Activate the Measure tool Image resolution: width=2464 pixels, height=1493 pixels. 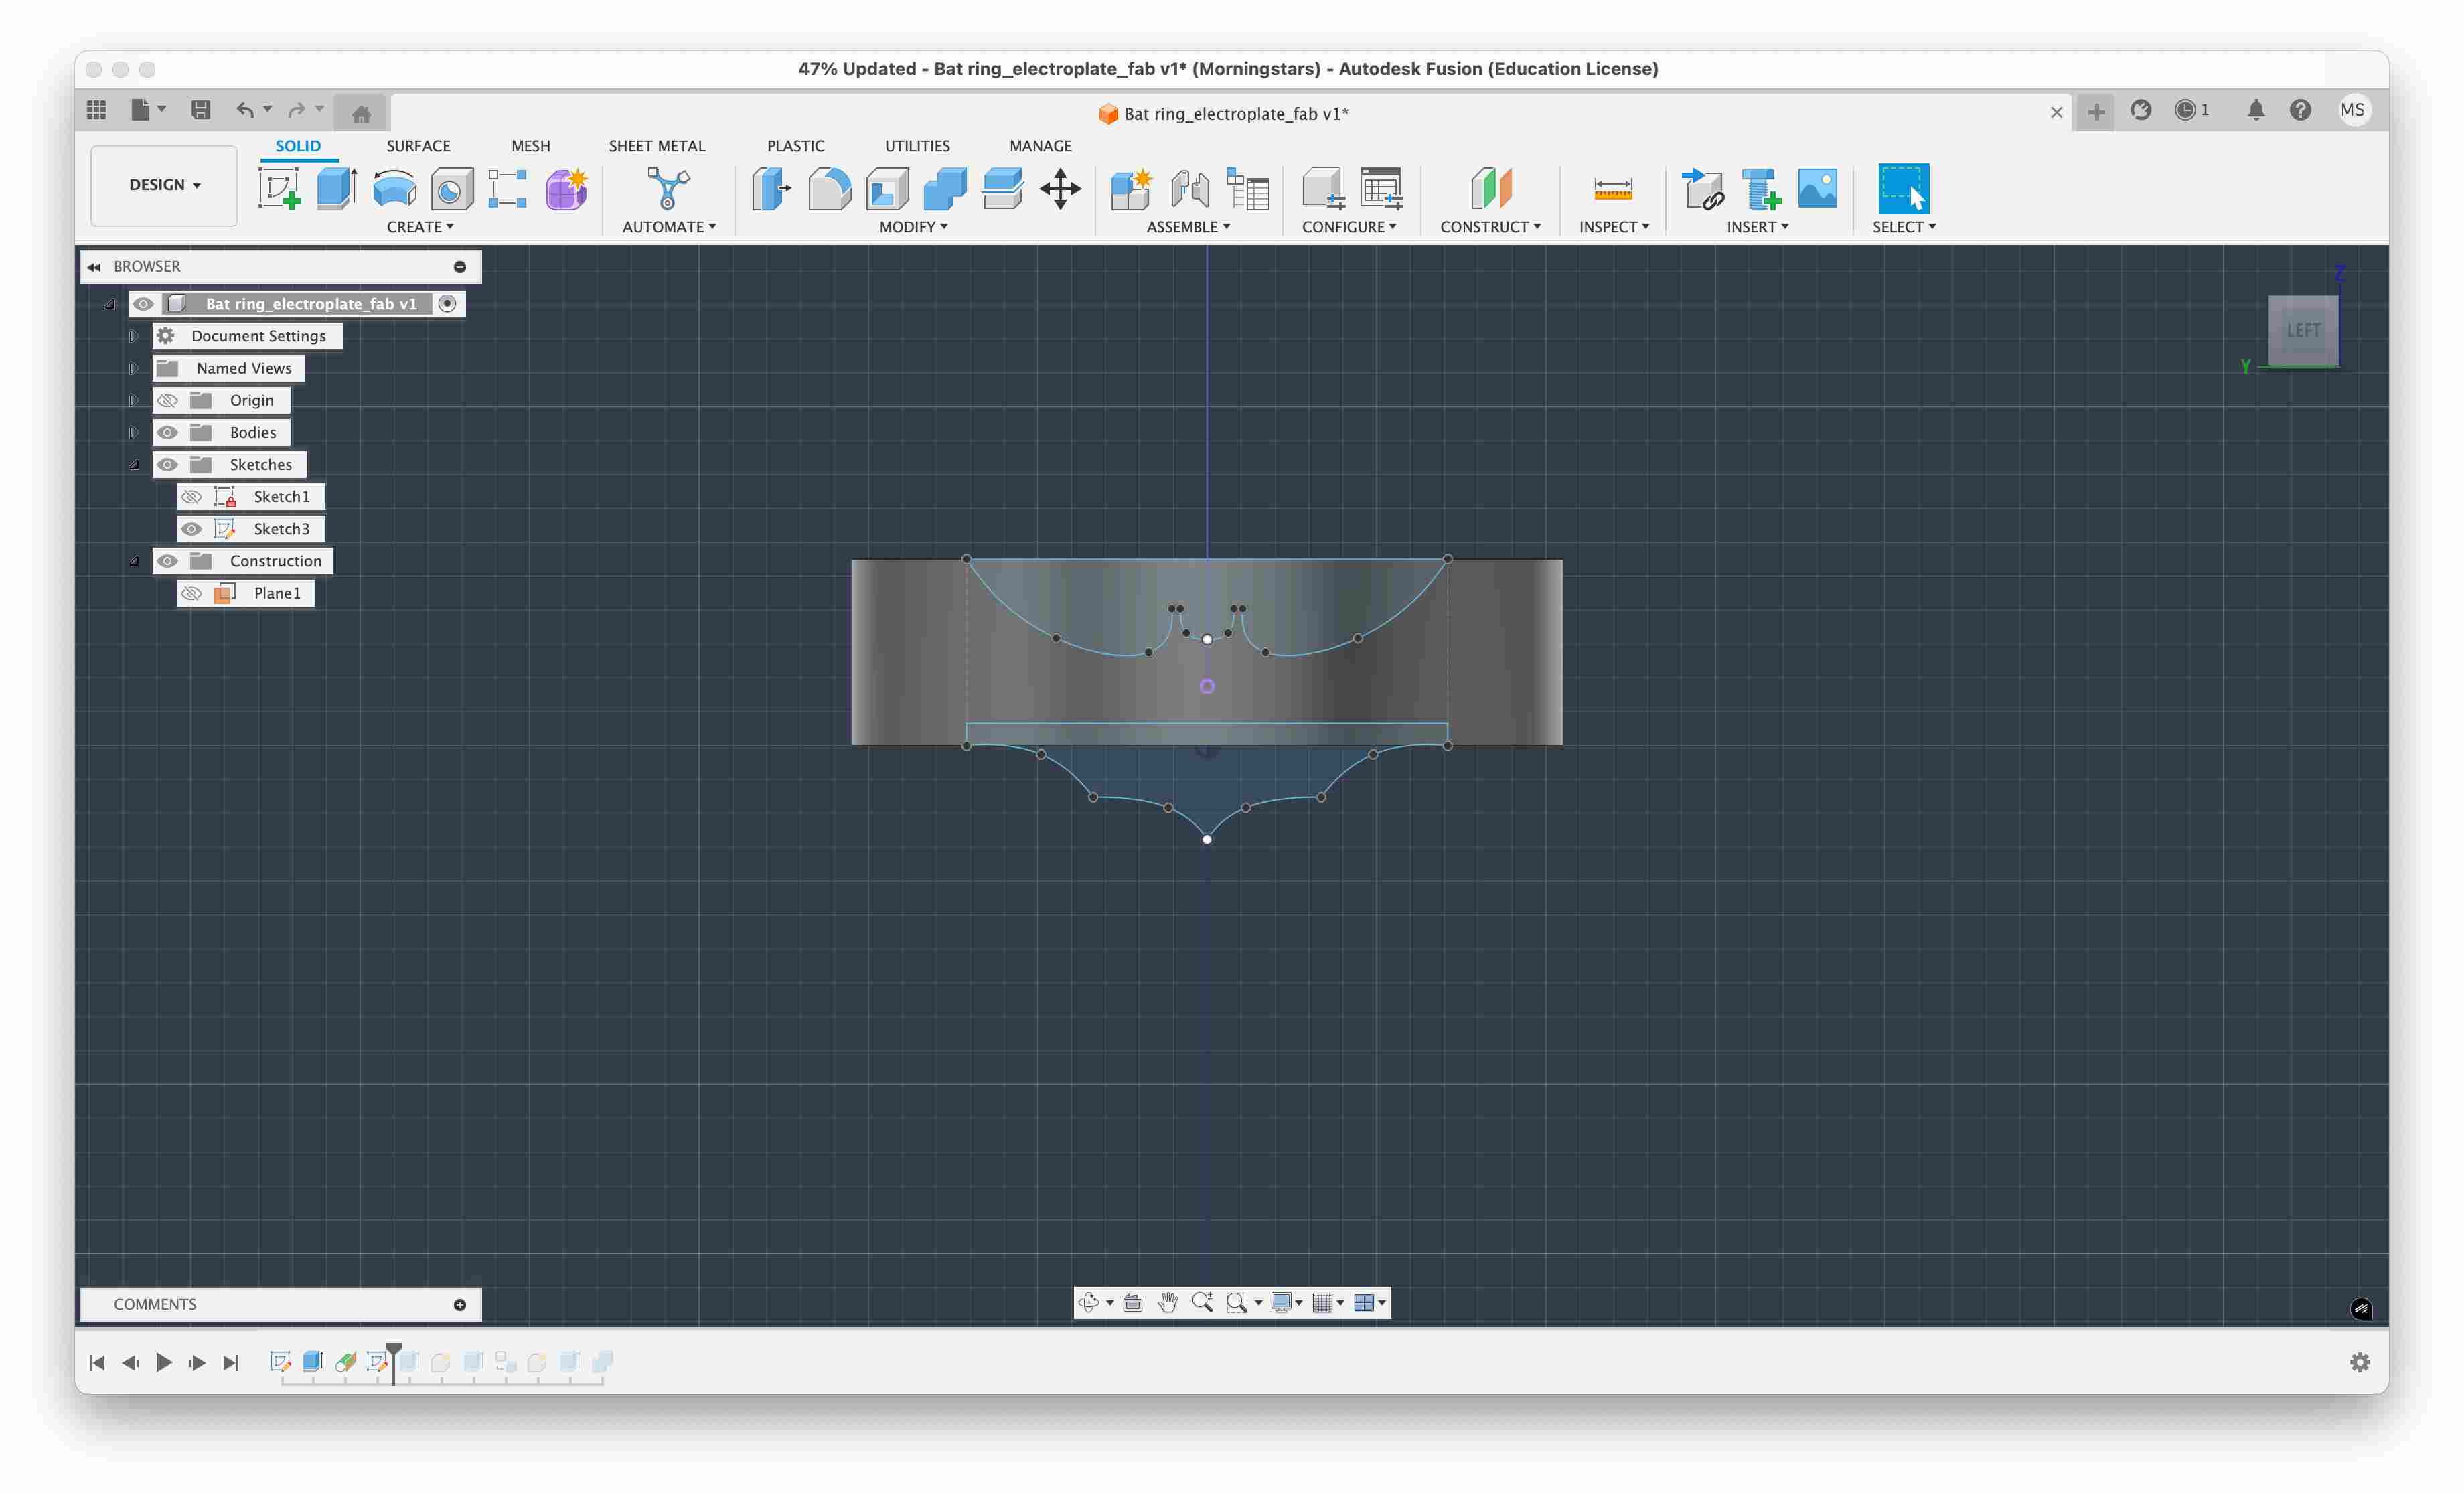[x=1613, y=188]
